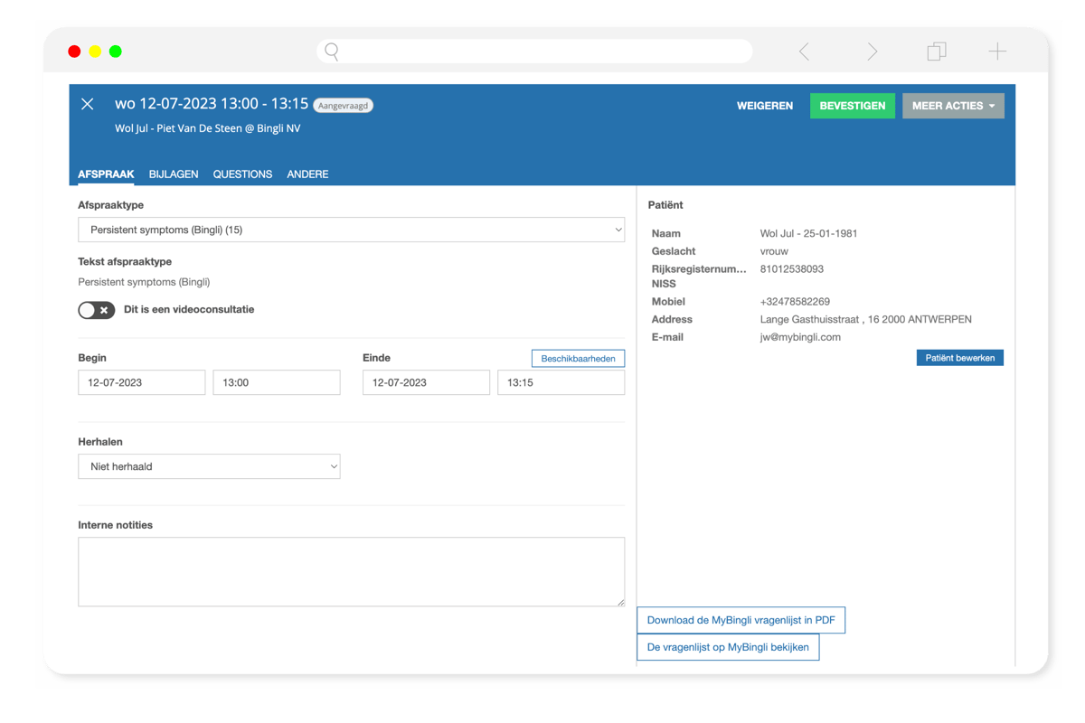This screenshot has height=723, width=1085.
Task: Confirm appointment with Bevestigen button
Action: tap(852, 106)
